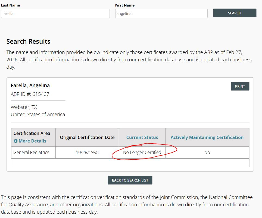Focus the Last Name input field
Viewport: 262px width, 218px height.
point(55,14)
